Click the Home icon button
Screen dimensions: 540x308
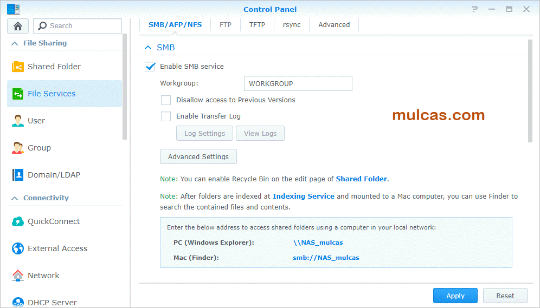(x=18, y=26)
